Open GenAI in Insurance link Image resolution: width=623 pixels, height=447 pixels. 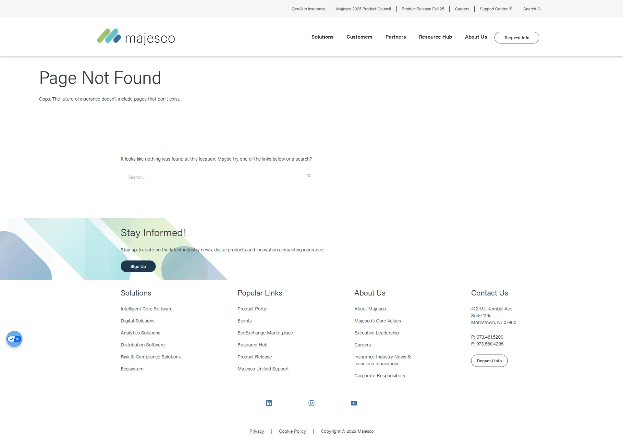pyautogui.click(x=308, y=9)
